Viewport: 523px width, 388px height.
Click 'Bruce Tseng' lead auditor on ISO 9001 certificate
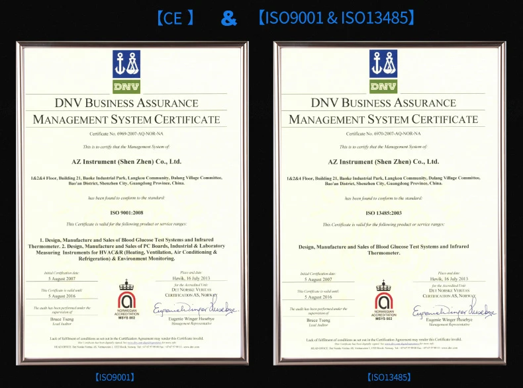[62, 319]
